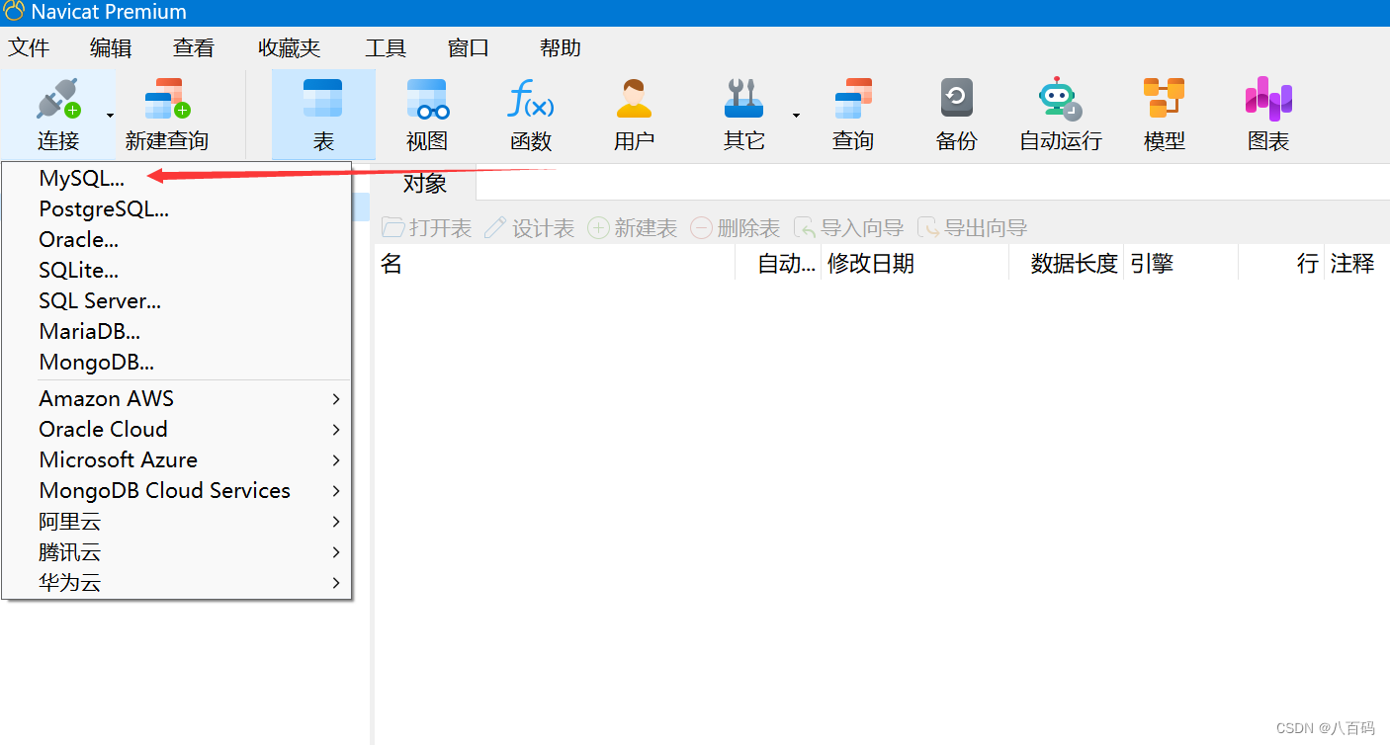Open the 用户 user toolbar icon

634,99
